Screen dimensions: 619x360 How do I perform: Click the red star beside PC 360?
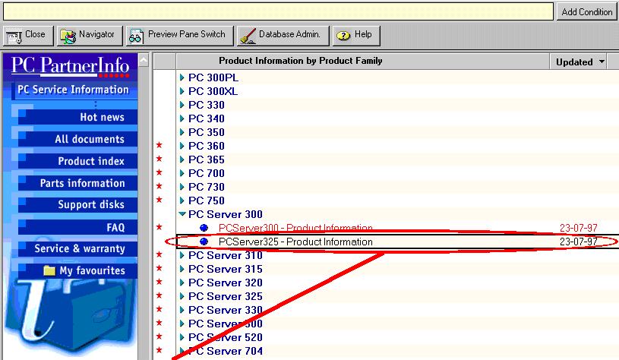point(159,146)
